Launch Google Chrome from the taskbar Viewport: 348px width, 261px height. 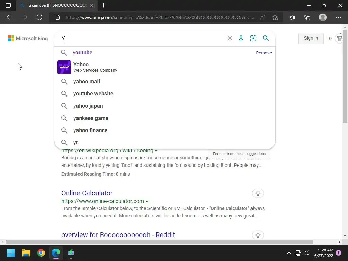click(x=41, y=253)
